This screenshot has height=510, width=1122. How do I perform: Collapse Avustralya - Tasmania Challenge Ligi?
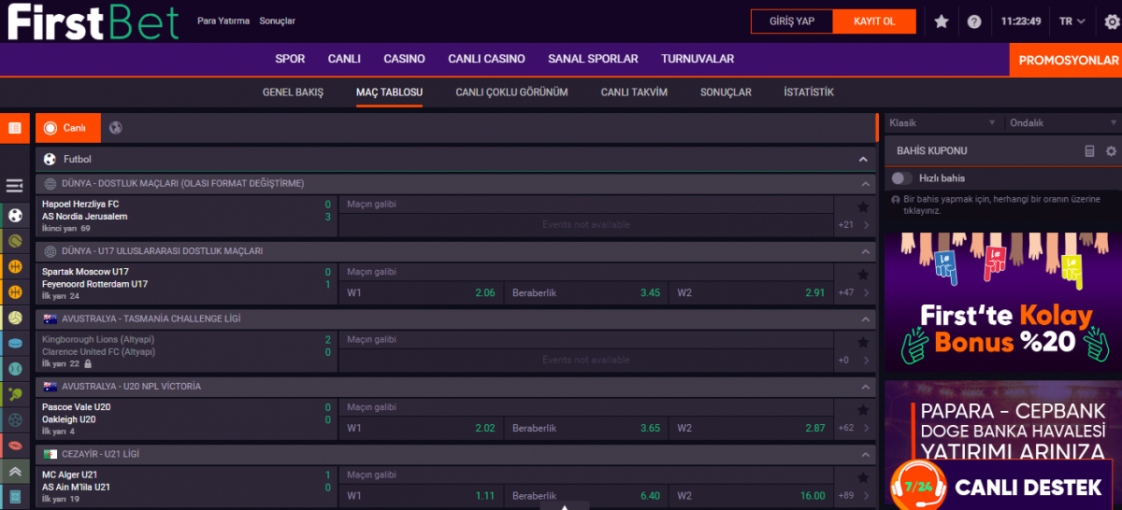pyautogui.click(x=866, y=319)
